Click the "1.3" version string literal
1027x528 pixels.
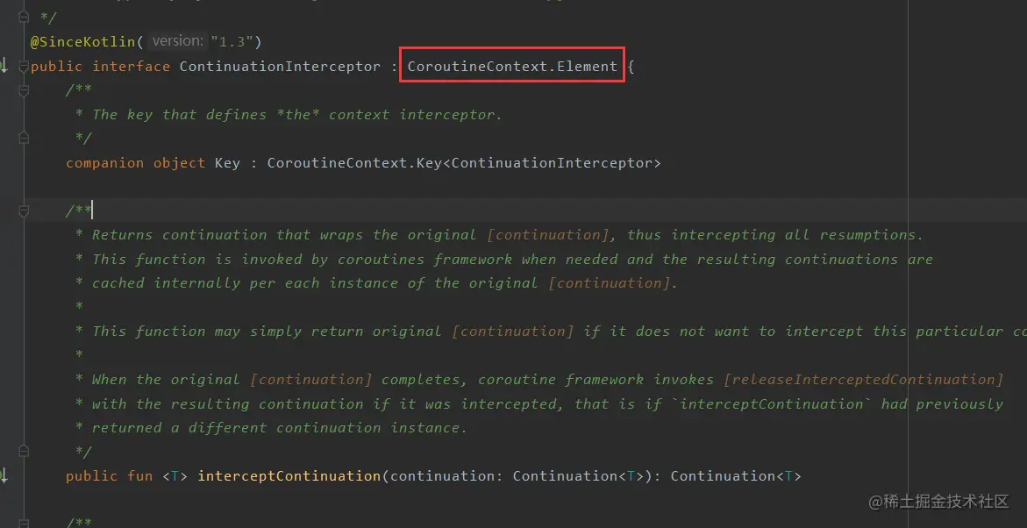232,42
